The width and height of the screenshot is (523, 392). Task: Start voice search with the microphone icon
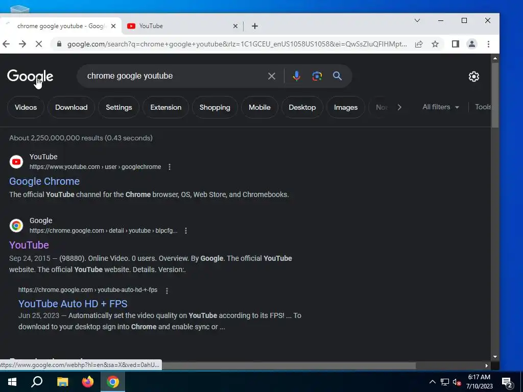tap(296, 76)
